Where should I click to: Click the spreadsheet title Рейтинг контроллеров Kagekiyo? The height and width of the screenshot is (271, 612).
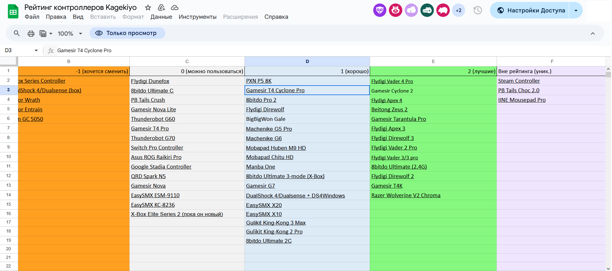pyautogui.click(x=81, y=8)
